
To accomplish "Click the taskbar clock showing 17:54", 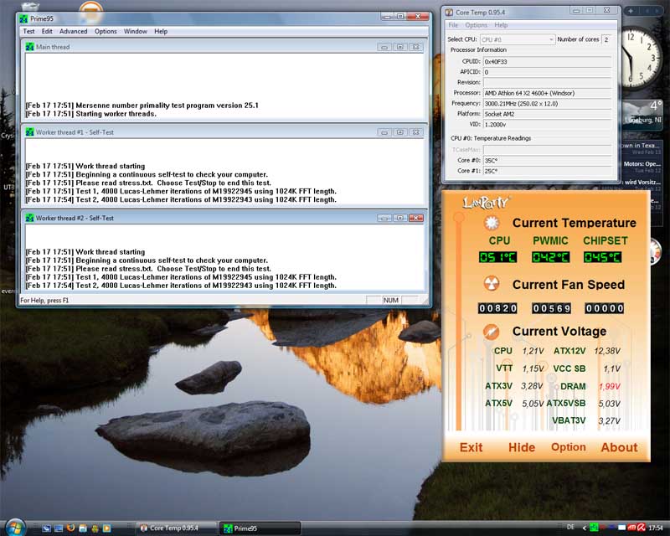I will (x=656, y=528).
